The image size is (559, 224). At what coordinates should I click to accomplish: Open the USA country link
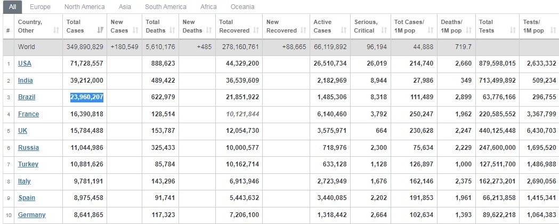point(25,63)
